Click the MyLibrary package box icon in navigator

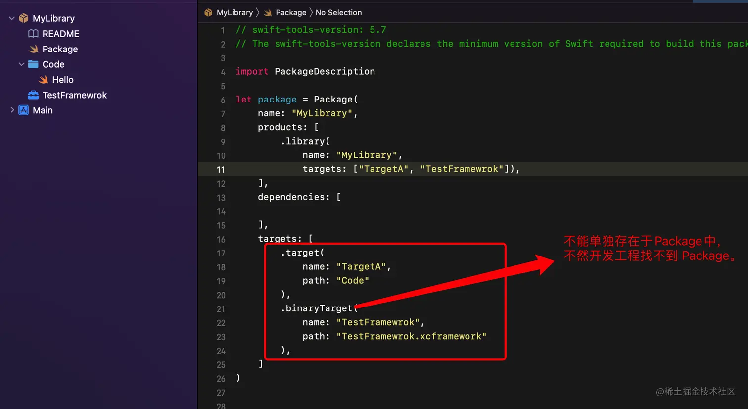tap(23, 18)
